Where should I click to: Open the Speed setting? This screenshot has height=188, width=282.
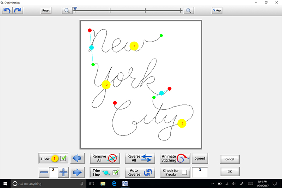click(200, 158)
